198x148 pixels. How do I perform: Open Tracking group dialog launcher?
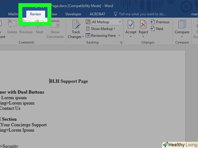[121, 43]
